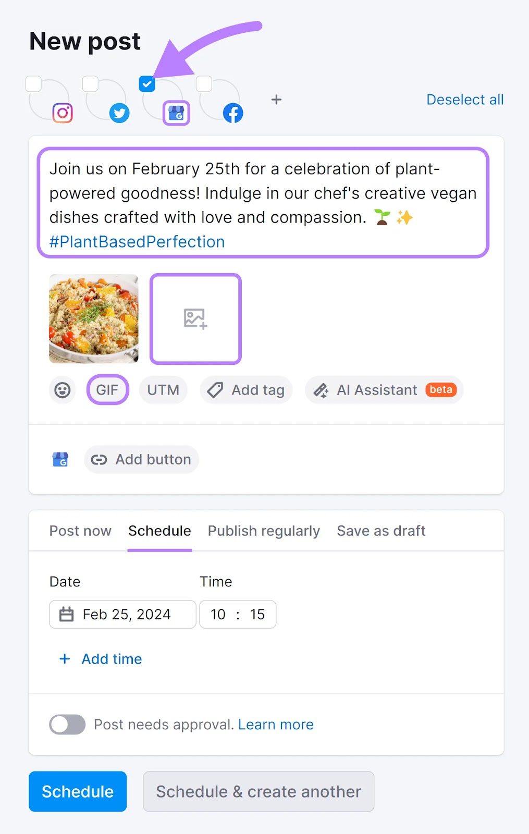Click Schedule & create another
Viewport: 529px width, 834px height.
click(x=258, y=791)
